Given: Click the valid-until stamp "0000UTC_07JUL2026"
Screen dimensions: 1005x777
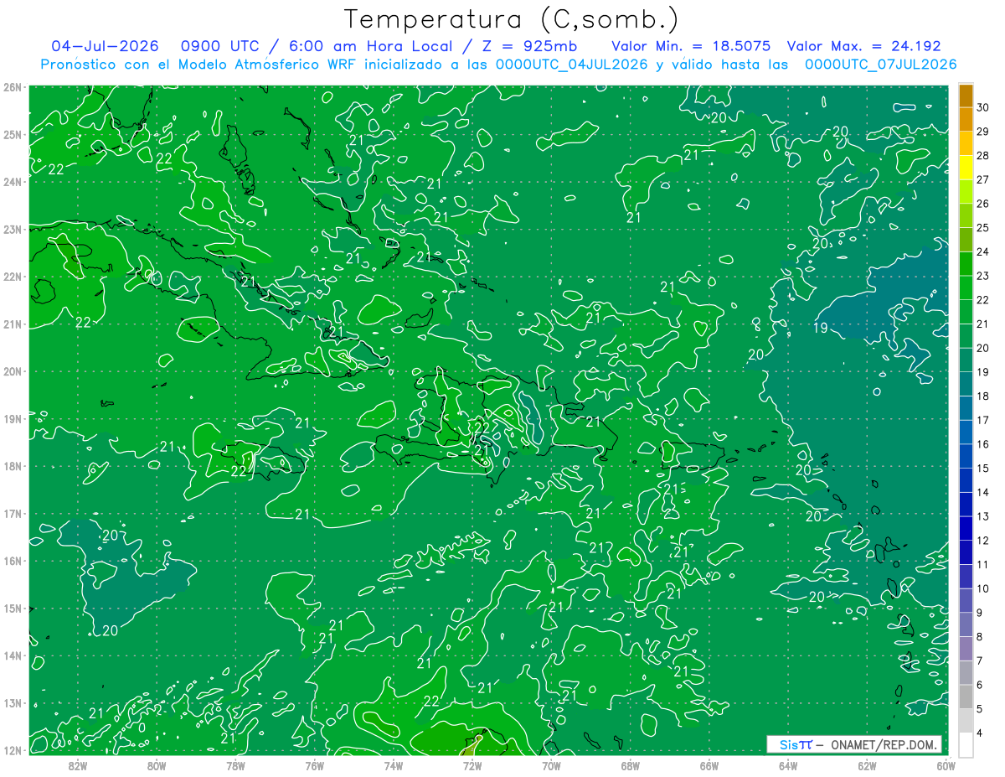Looking at the screenshot, I should (880, 64).
